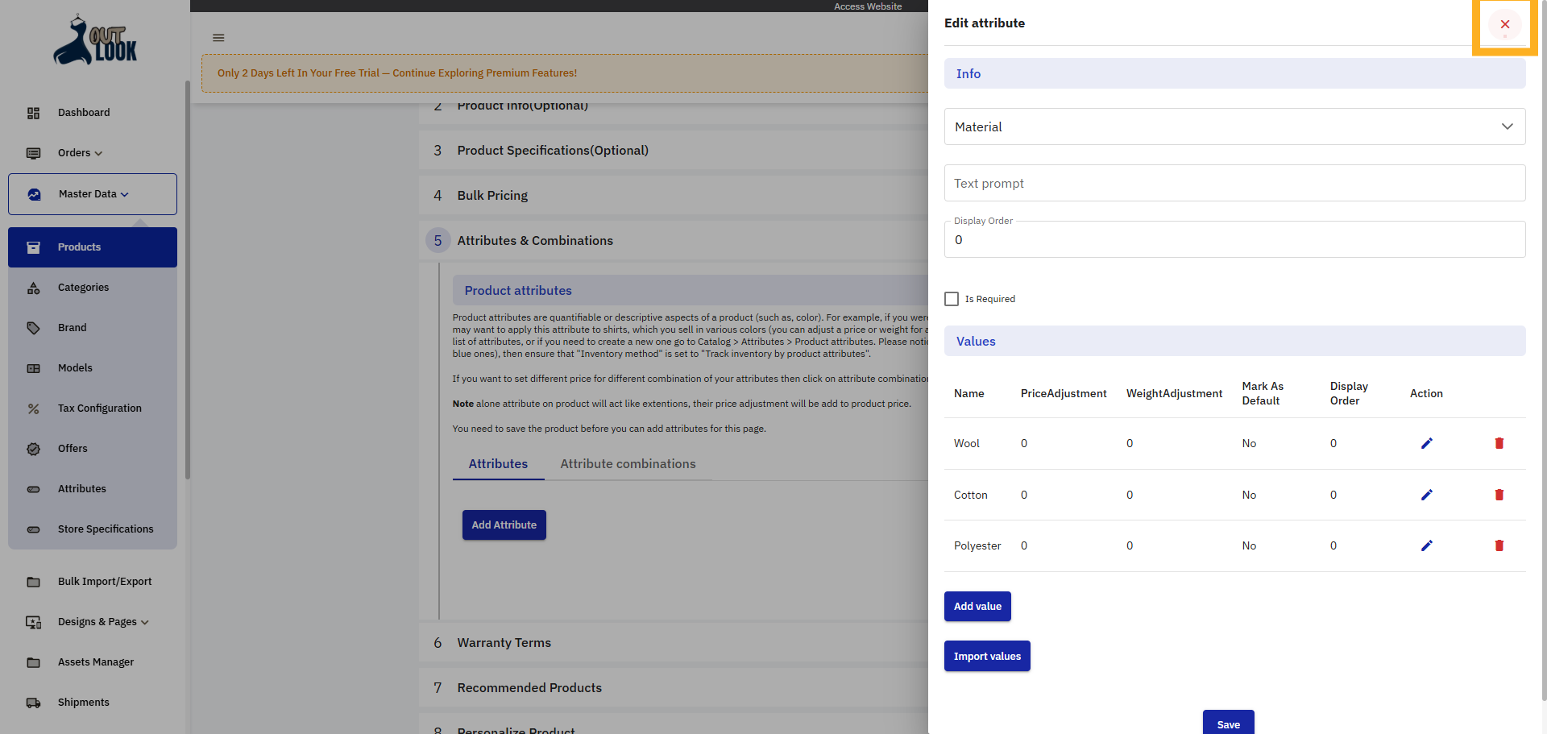Edit the Cotton value using the pencil icon

pyautogui.click(x=1426, y=495)
